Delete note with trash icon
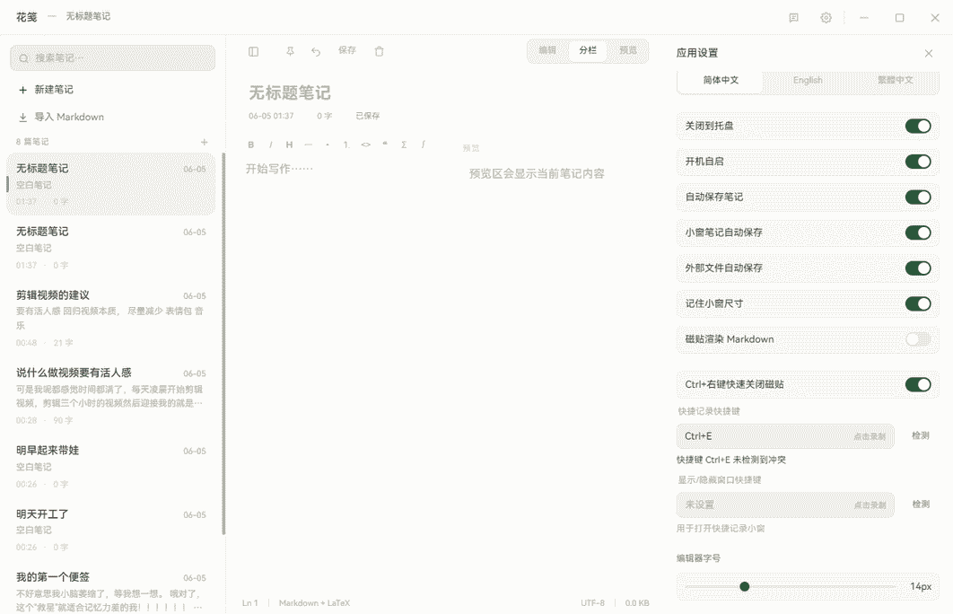 [x=380, y=52]
